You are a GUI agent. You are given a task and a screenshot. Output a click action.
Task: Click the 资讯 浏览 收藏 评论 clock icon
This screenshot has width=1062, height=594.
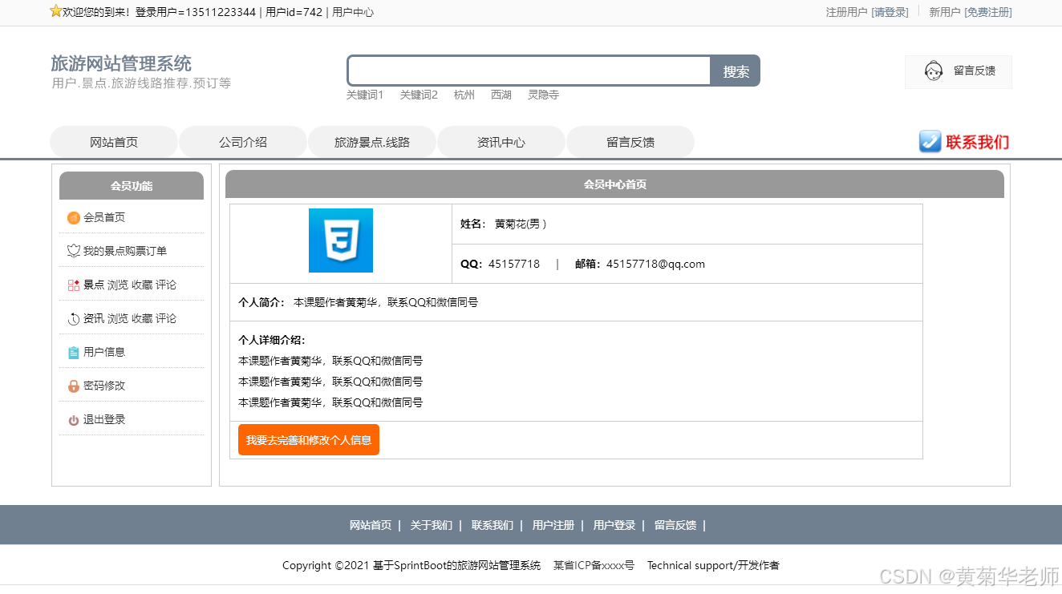72,317
